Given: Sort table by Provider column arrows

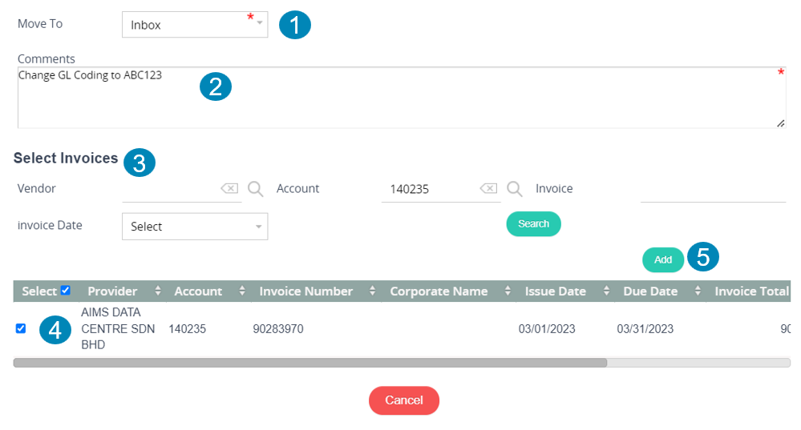Looking at the screenshot, I should (x=158, y=291).
